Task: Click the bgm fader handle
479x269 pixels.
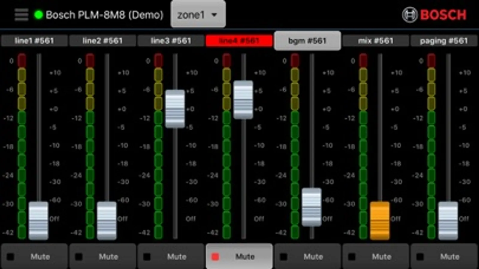Action: (312, 207)
